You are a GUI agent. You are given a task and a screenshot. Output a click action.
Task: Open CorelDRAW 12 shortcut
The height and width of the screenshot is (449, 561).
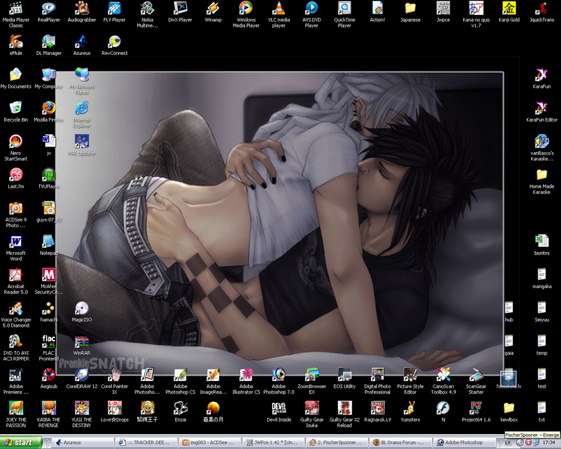click(x=82, y=378)
